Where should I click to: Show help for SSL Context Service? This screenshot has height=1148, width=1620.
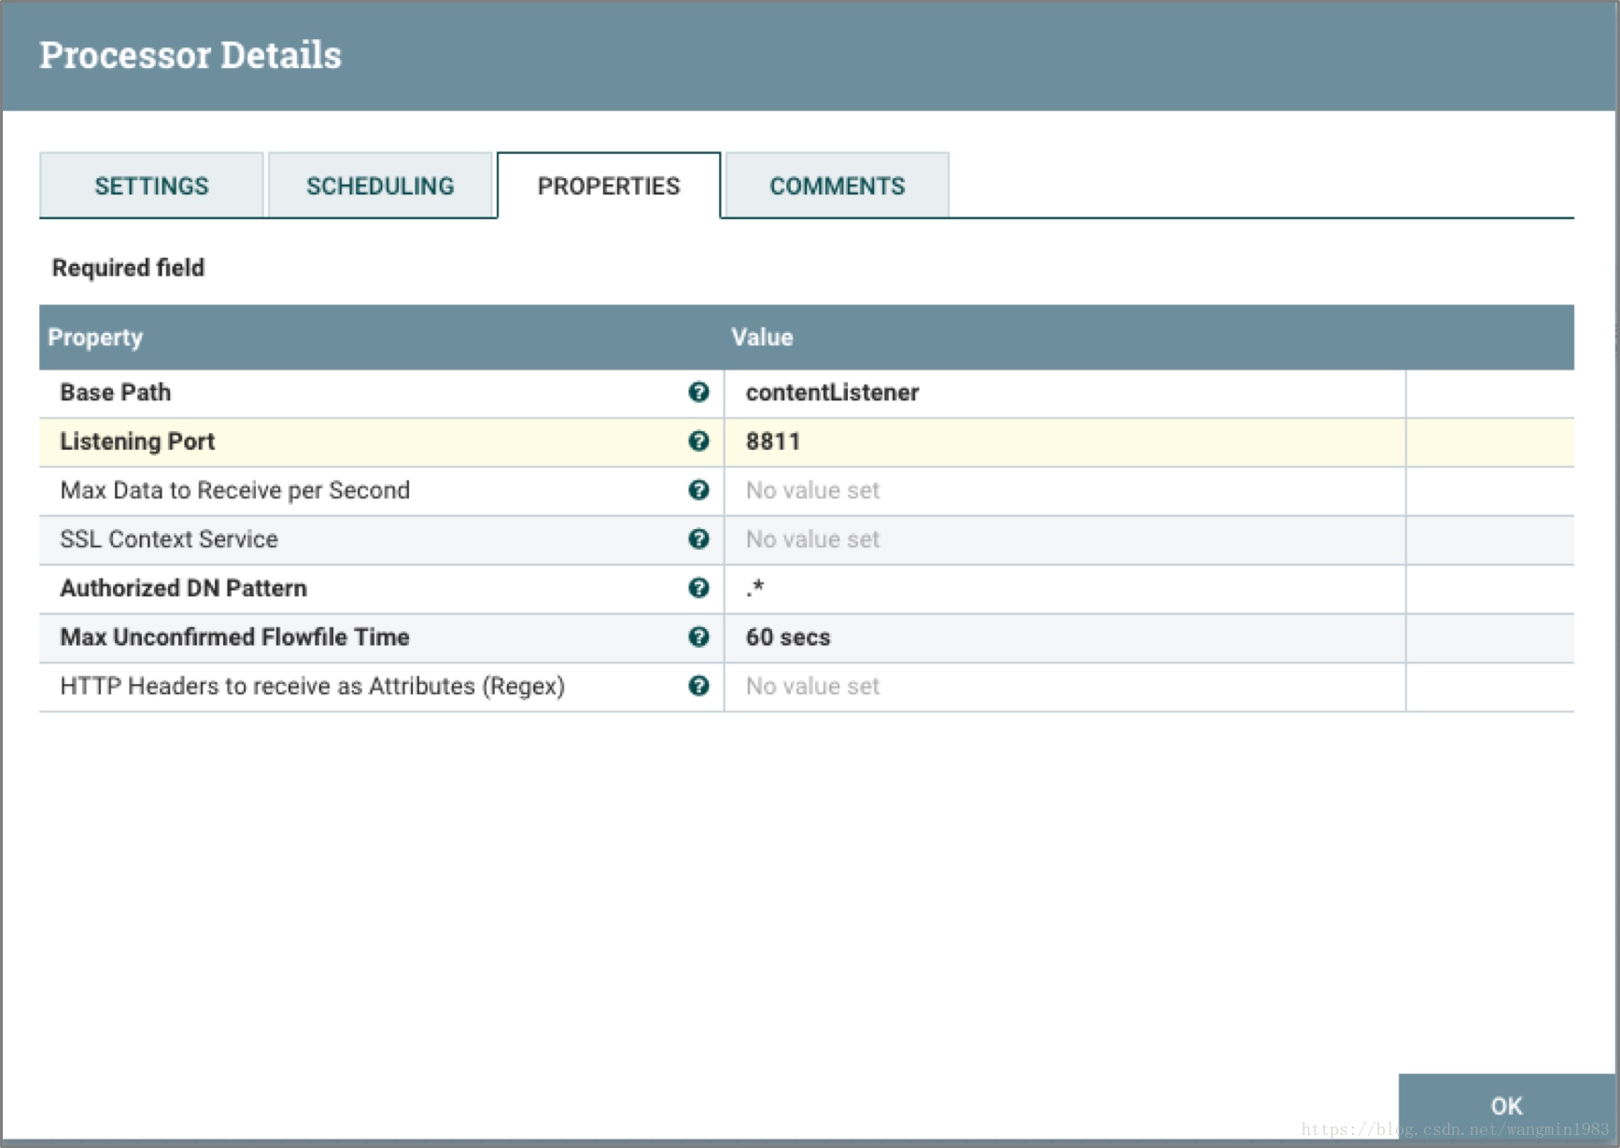click(698, 539)
